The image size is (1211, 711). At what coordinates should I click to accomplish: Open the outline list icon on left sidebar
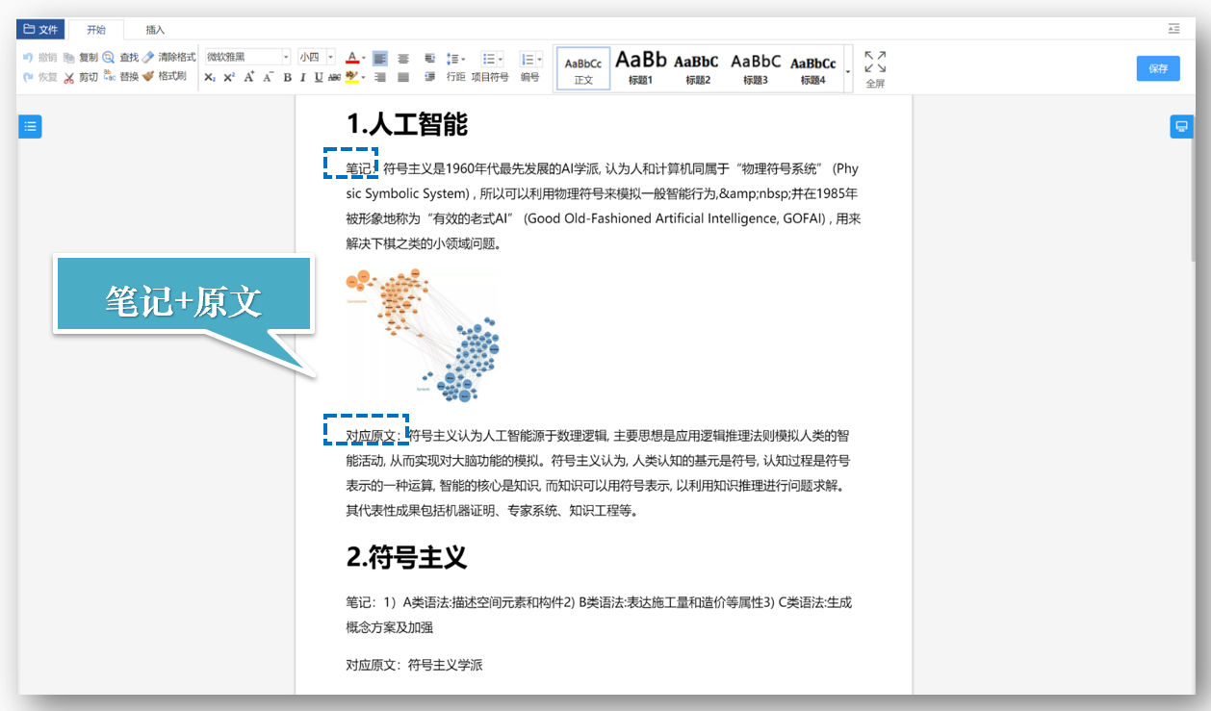tap(31, 126)
